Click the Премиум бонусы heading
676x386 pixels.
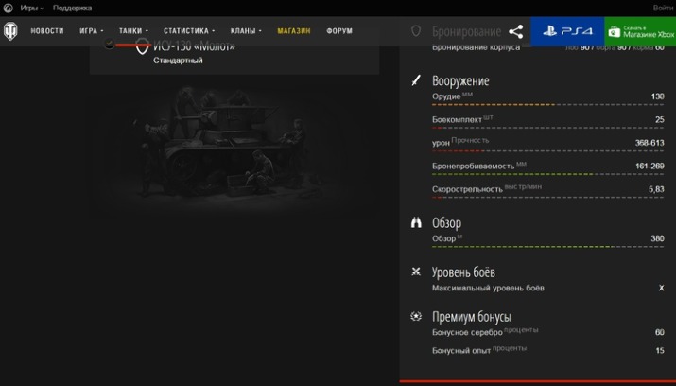click(x=472, y=317)
